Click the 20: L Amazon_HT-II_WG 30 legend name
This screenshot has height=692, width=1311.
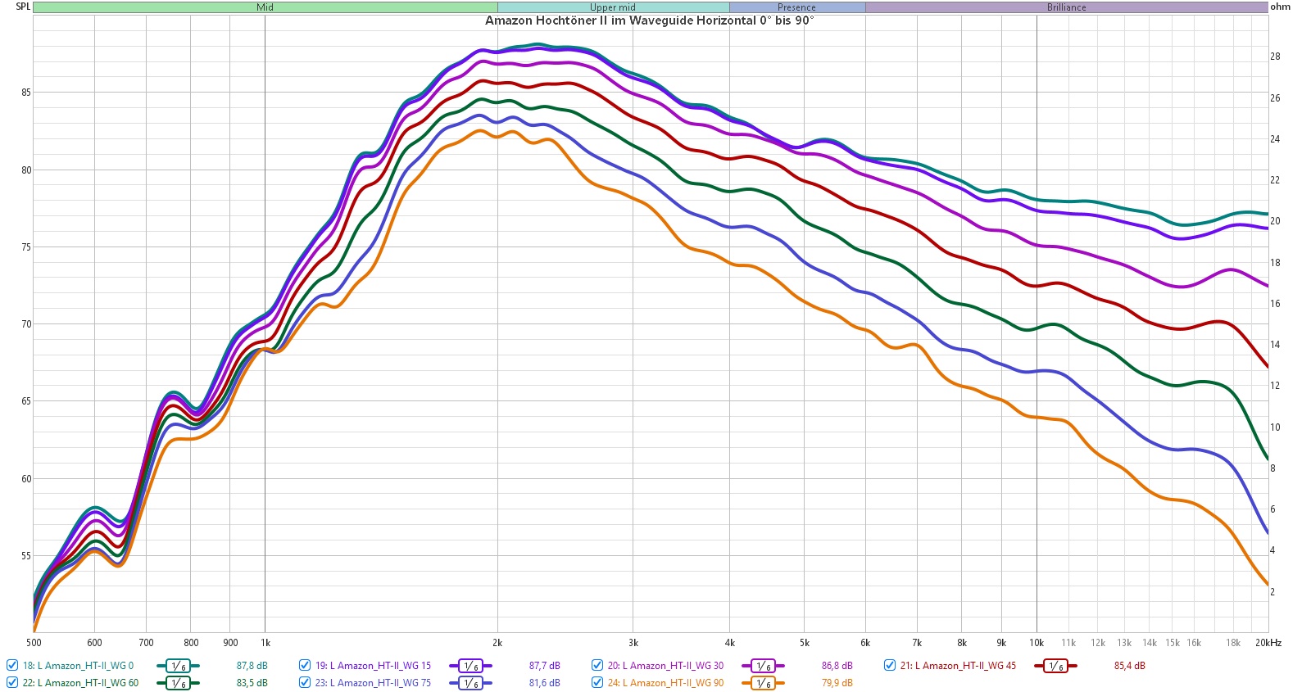point(665,666)
